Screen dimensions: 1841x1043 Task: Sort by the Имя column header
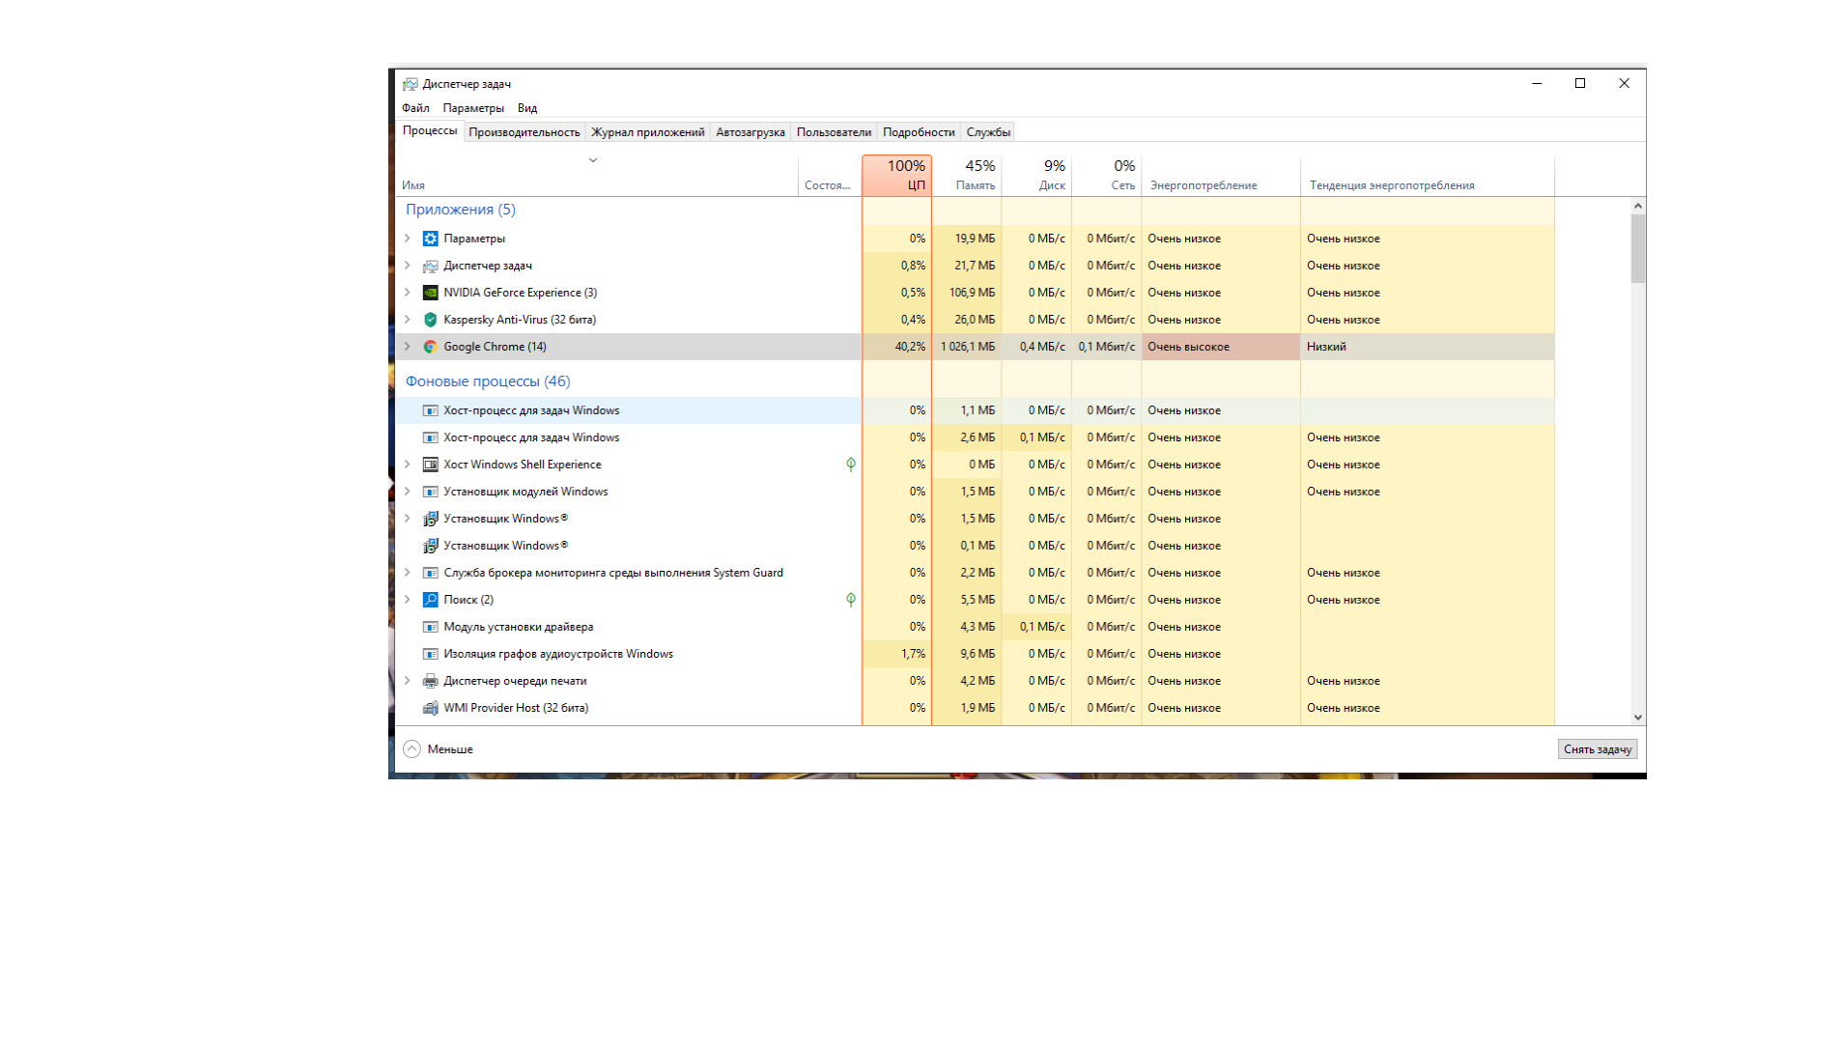[x=597, y=176]
